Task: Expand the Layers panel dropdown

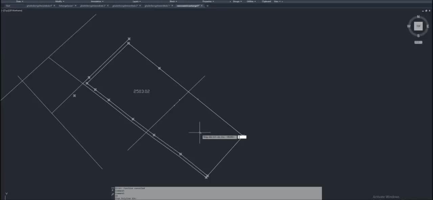Action: 136,1
